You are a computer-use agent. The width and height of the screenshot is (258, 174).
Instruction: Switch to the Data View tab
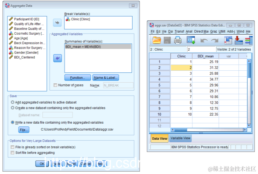point(159,138)
